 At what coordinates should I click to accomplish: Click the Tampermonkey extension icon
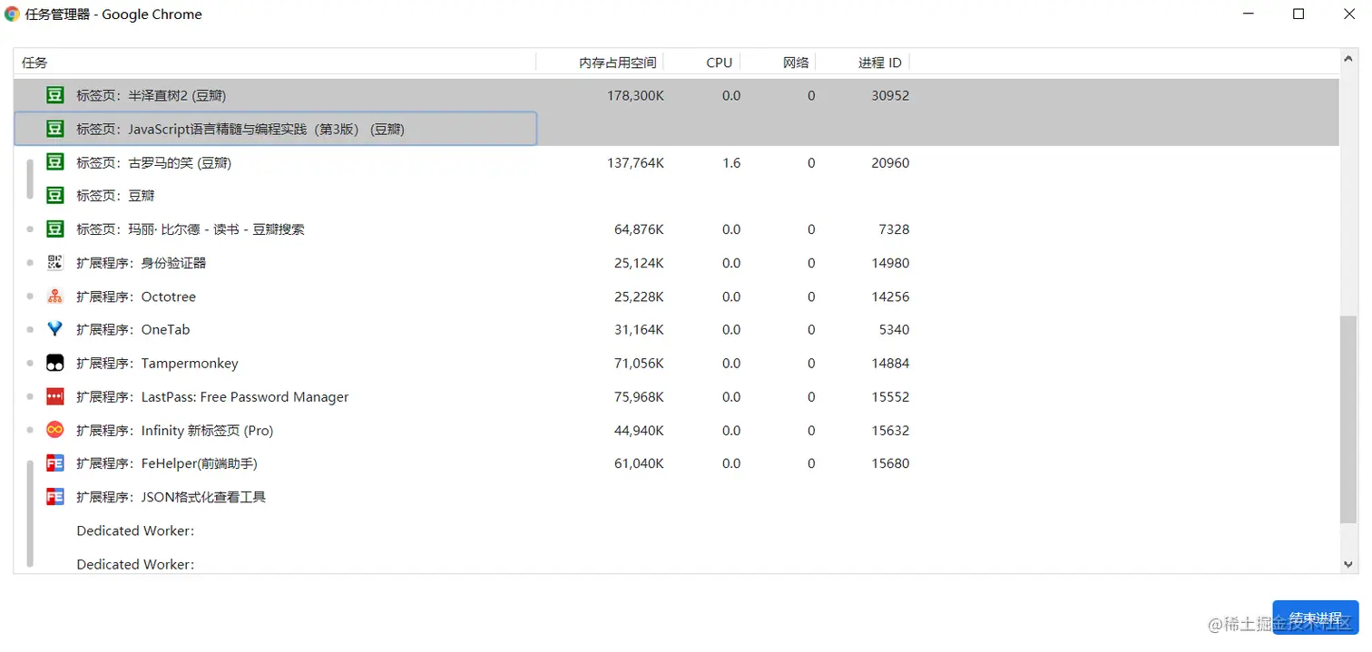coord(55,363)
